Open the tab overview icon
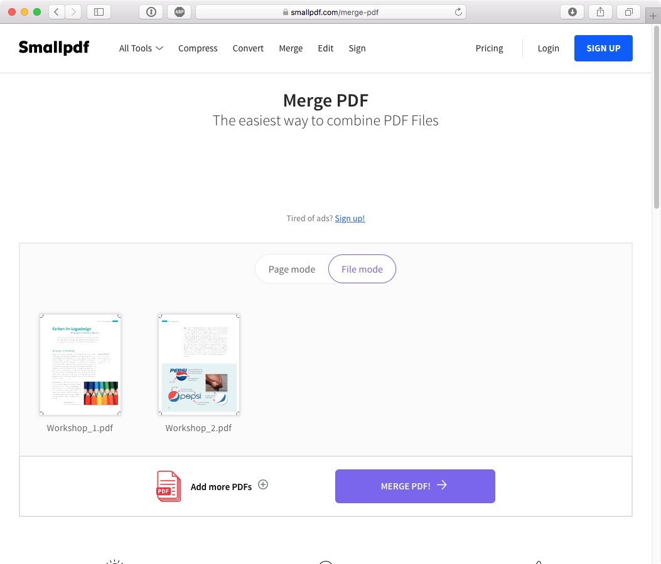The height and width of the screenshot is (564, 661). [628, 11]
